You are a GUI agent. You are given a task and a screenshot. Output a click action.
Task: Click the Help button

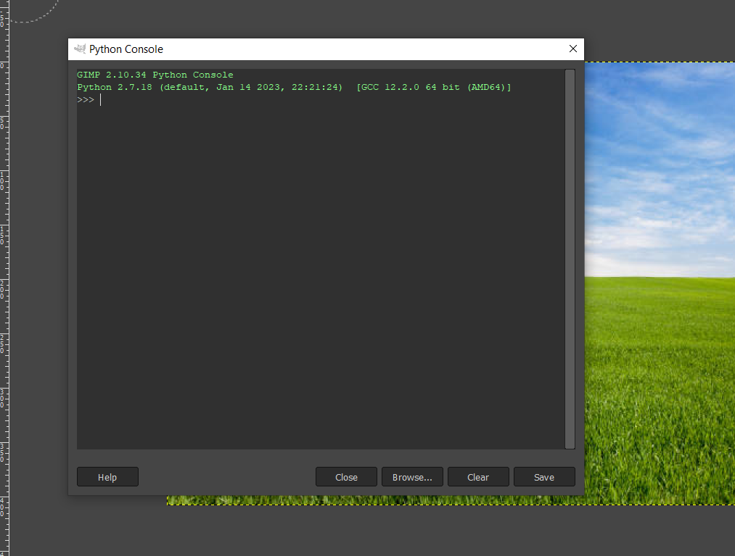(x=107, y=477)
